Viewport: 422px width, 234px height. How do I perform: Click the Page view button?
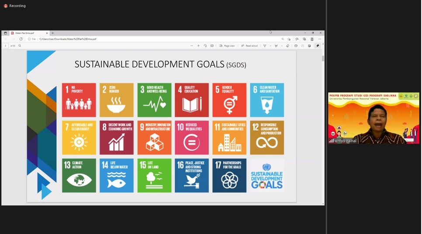227,46
